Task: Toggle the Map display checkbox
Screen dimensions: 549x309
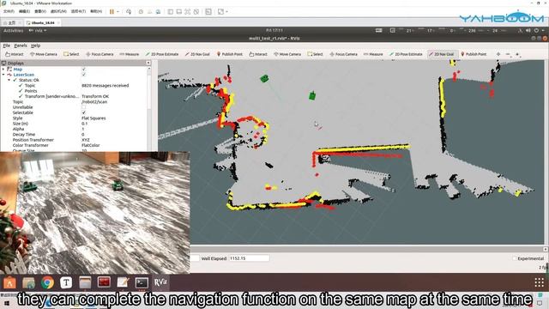Action: [x=84, y=70]
